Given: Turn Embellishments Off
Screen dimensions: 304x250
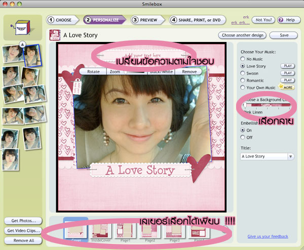Looking at the screenshot, I should click(x=243, y=137).
